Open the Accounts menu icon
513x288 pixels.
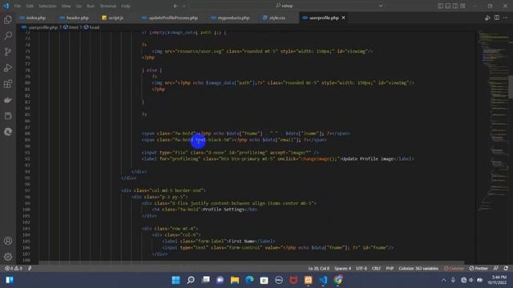8,241
